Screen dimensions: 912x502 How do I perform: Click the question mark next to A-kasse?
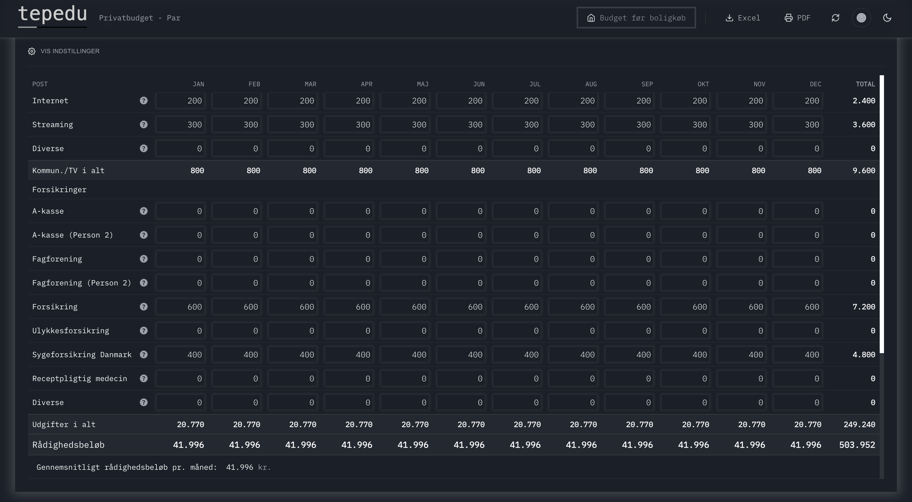143,211
